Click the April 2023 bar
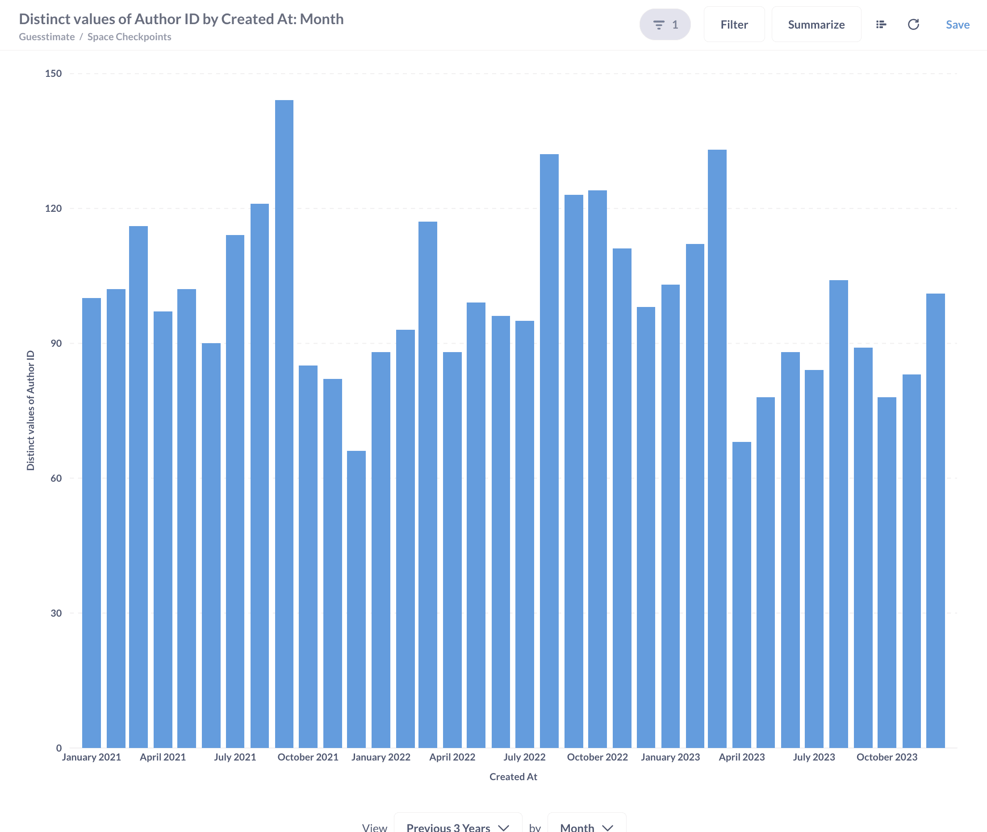Viewport: 987px width, 832px height. [x=741, y=594]
